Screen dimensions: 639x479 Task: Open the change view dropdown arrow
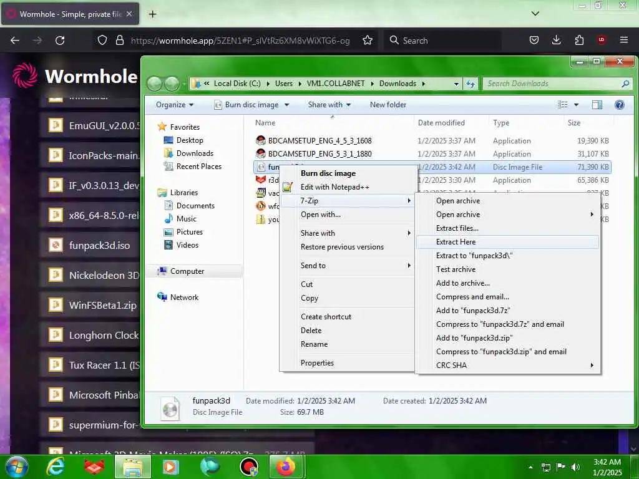[x=576, y=105]
